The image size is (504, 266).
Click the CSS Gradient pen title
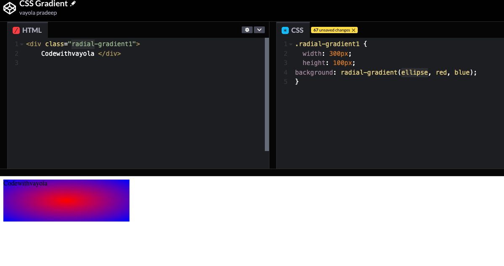coord(43,3)
